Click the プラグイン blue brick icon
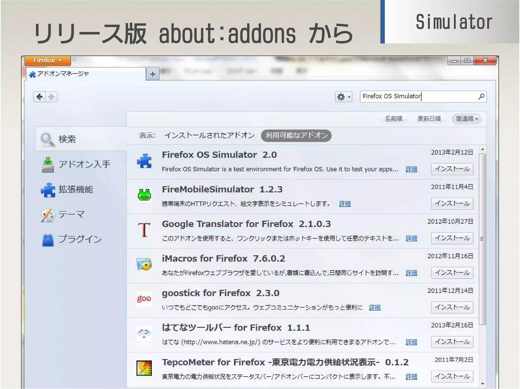The height and width of the screenshot is (389, 520). tap(48, 240)
